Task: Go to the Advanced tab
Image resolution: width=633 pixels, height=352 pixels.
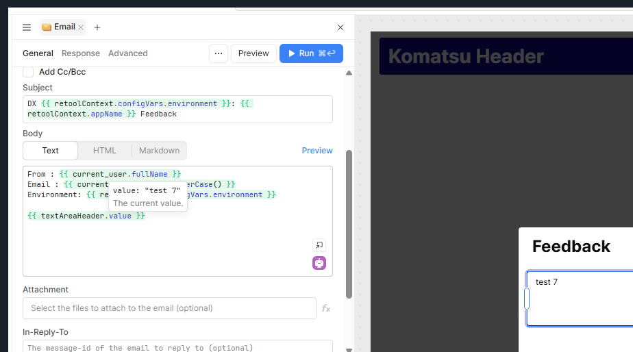Action: (x=128, y=53)
